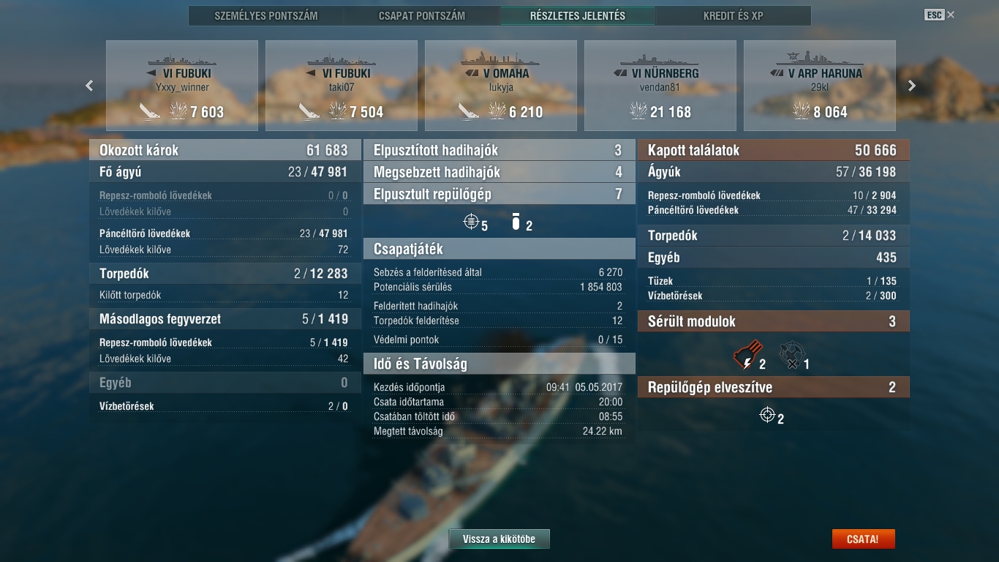The height and width of the screenshot is (562, 999).
Task: Click the damage explosion icon on Nürnberg card
Action: pyautogui.click(x=638, y=110)
